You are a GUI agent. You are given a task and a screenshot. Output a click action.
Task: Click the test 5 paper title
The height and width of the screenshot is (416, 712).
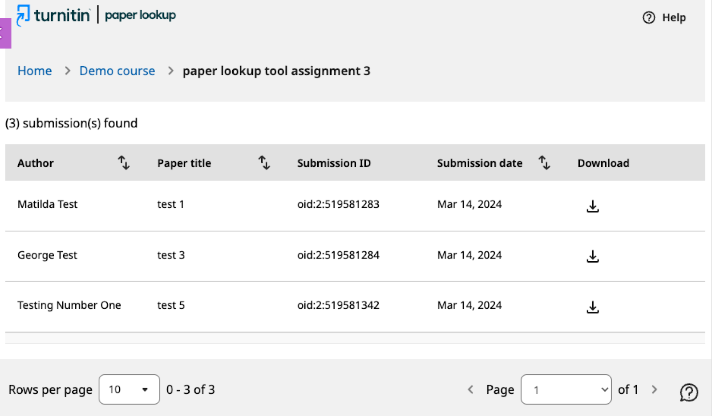pyautogui.click(x=171, y=305)
